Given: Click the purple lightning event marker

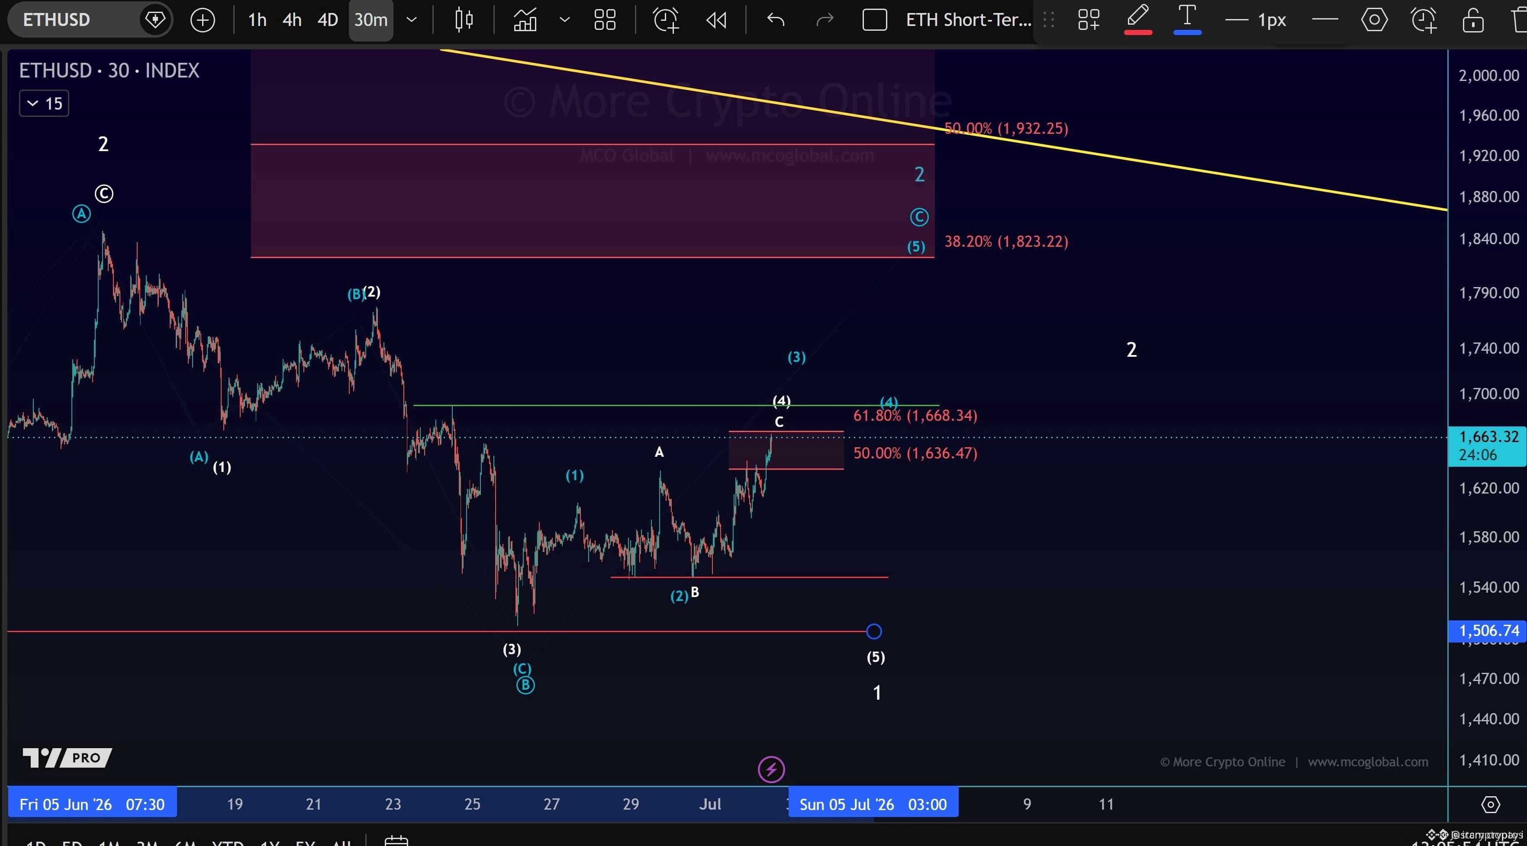Looking at the screenshot, I should point(770,769).
